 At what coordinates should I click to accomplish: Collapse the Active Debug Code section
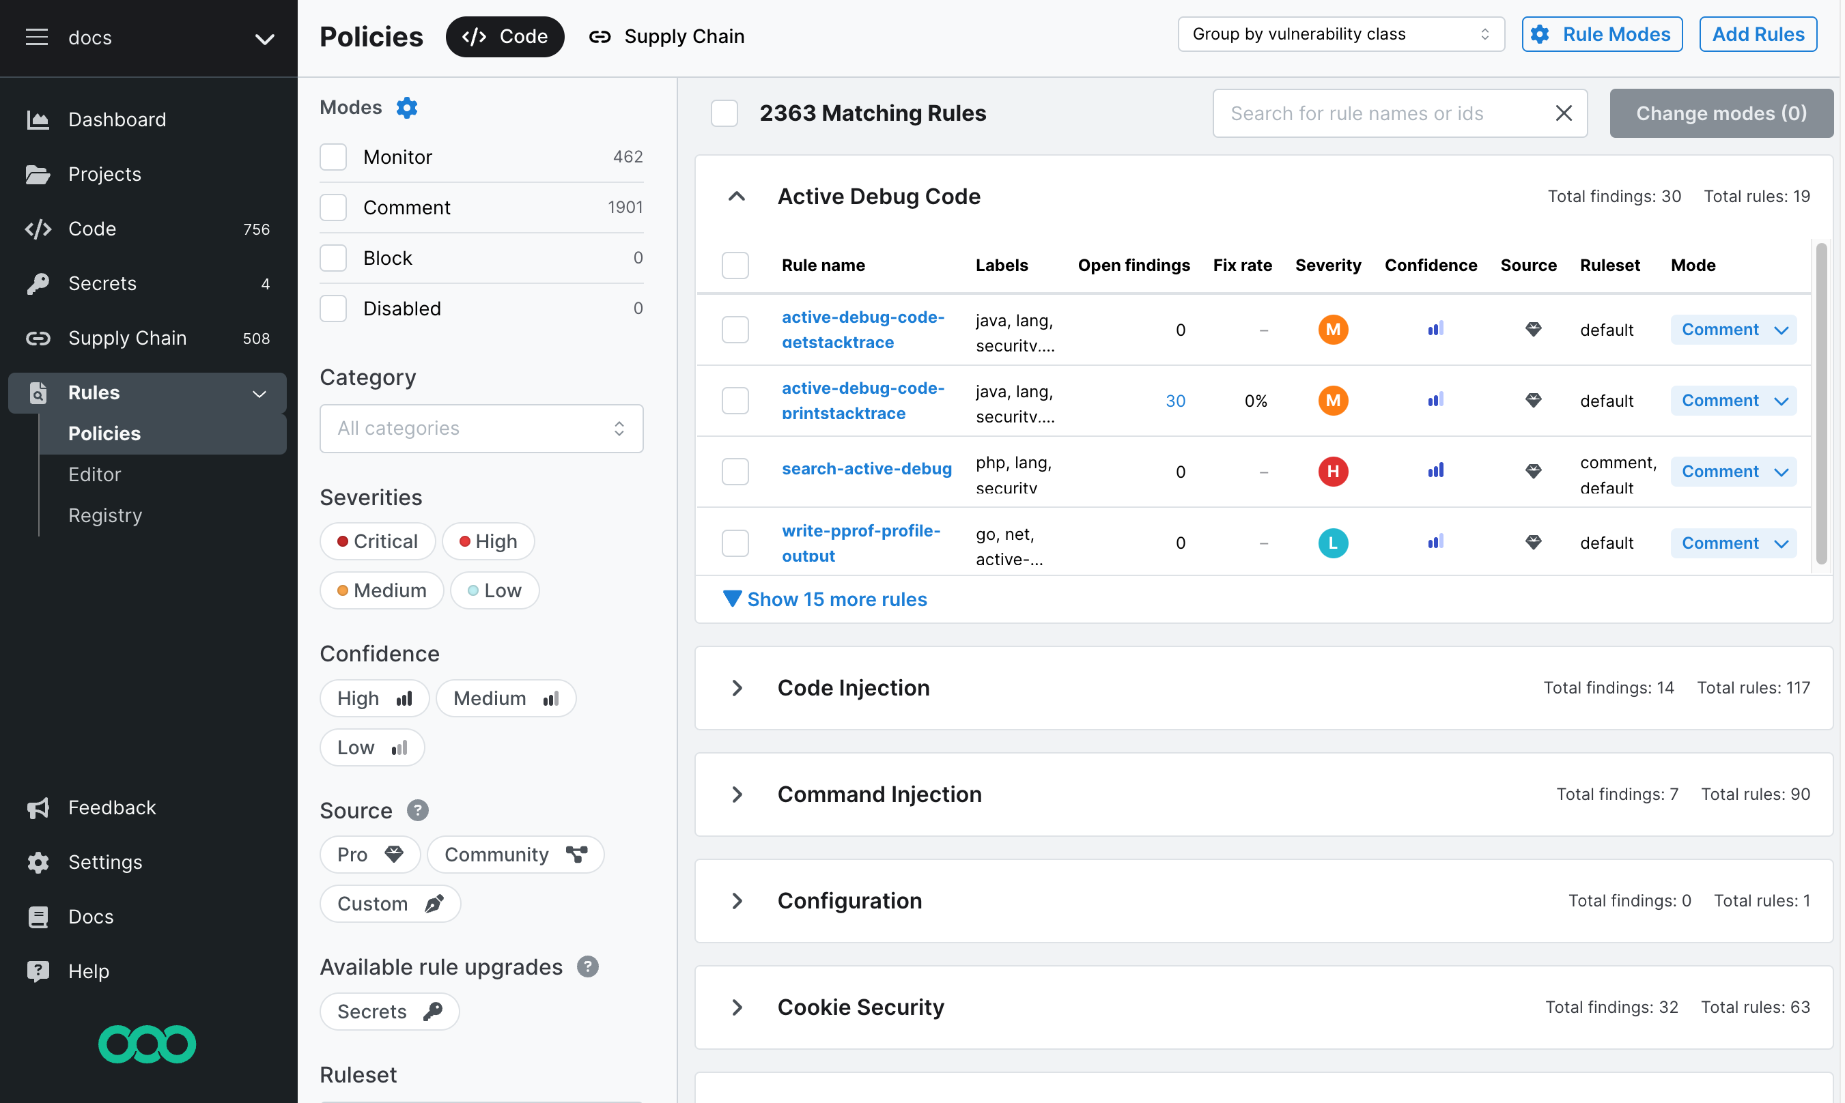pyautogui.click(x=736, y=195)
